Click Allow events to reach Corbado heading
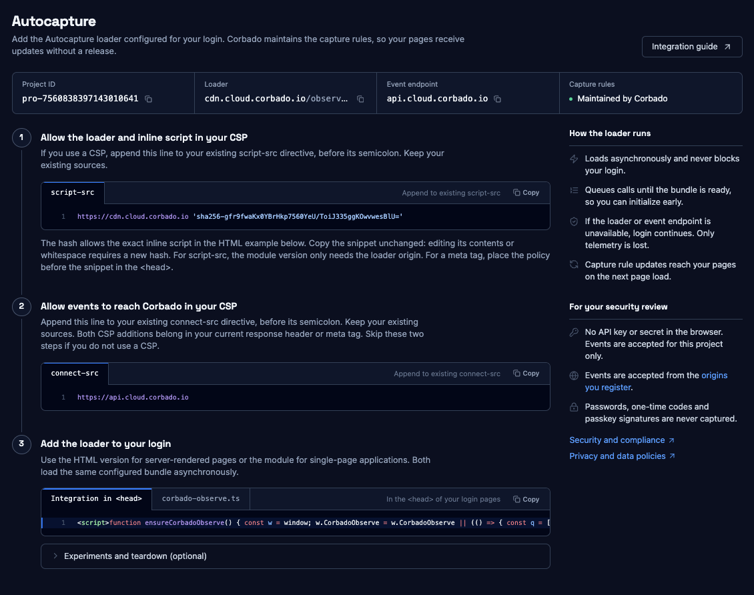754x595 pixels. 139,307
